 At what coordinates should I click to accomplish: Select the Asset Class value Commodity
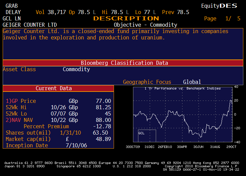coord(76,69)
